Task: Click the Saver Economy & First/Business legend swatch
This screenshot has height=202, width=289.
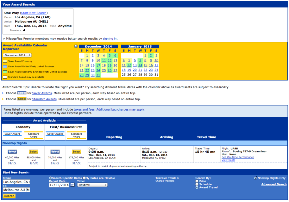Action: click(x=5, y=72)
